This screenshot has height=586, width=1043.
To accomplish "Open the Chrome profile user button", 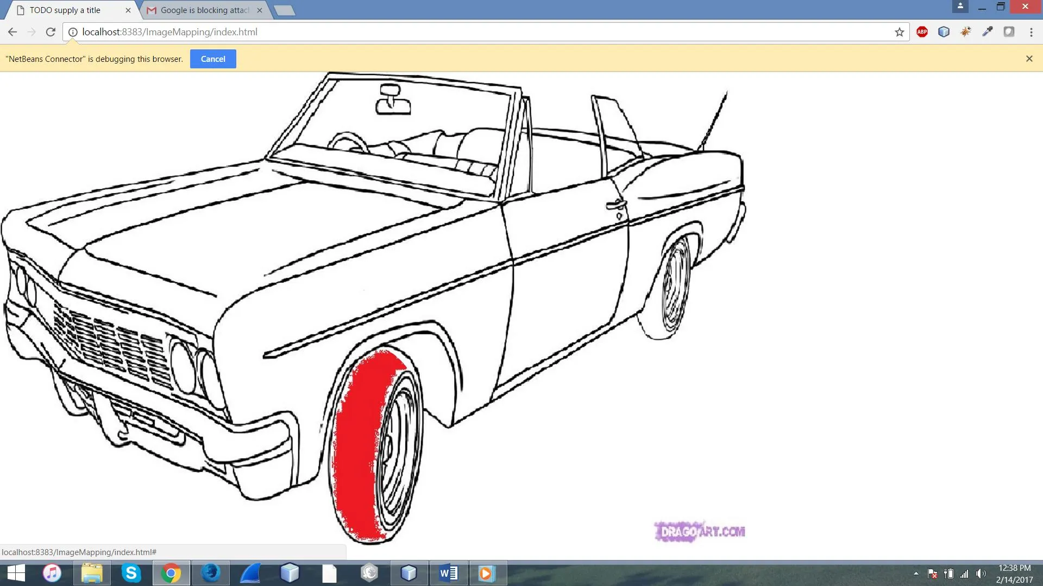I will tap(960, 7).
